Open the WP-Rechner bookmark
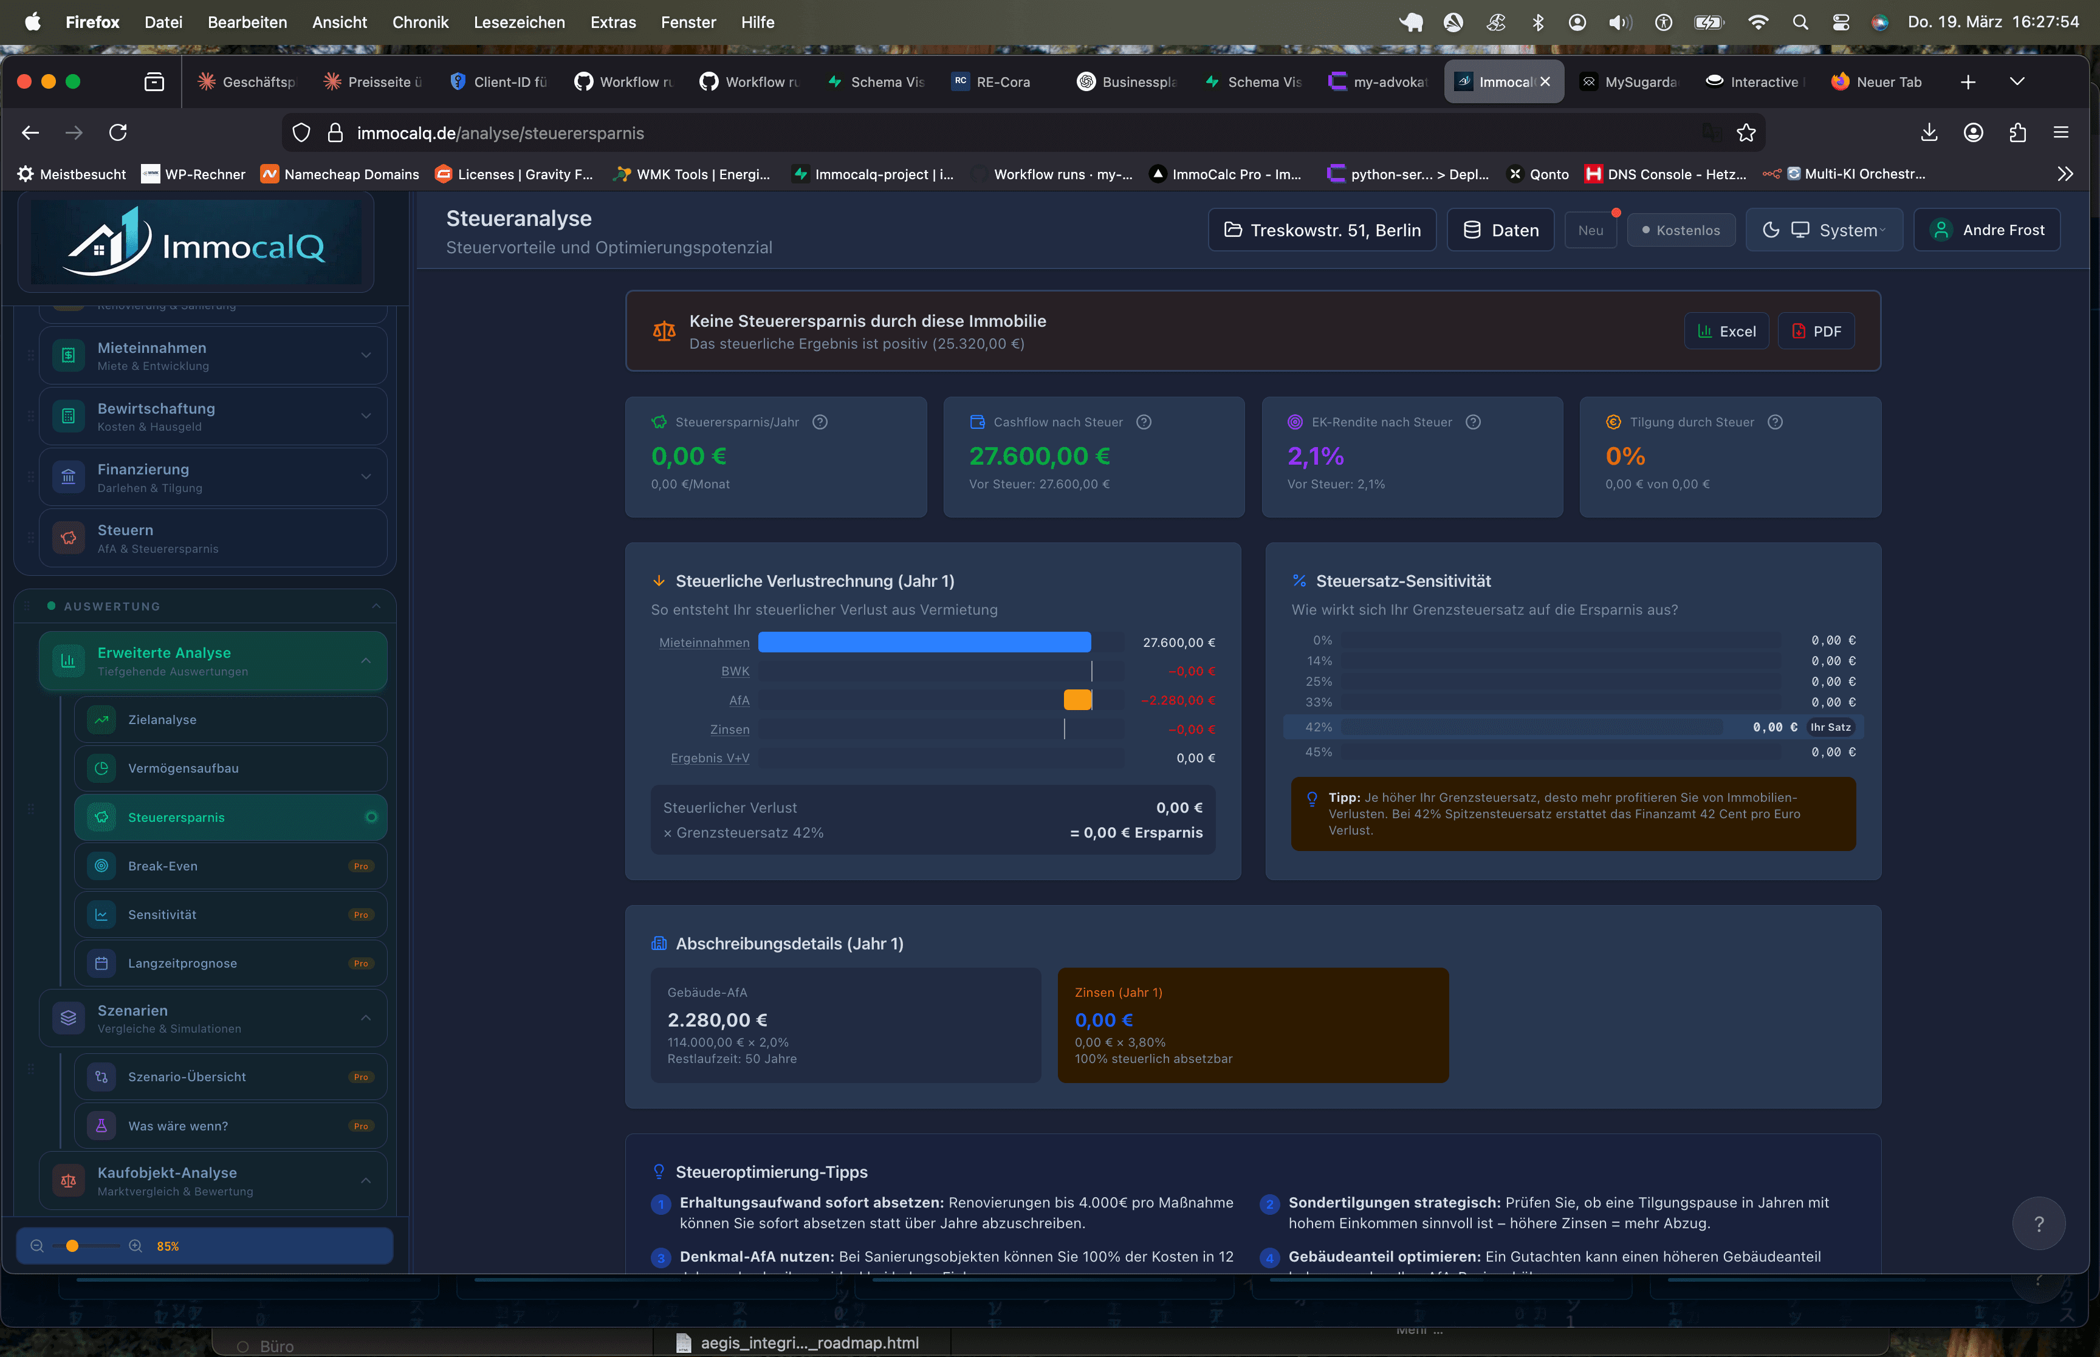This screenshot has height=1357, width=2100. click(194, 174)
